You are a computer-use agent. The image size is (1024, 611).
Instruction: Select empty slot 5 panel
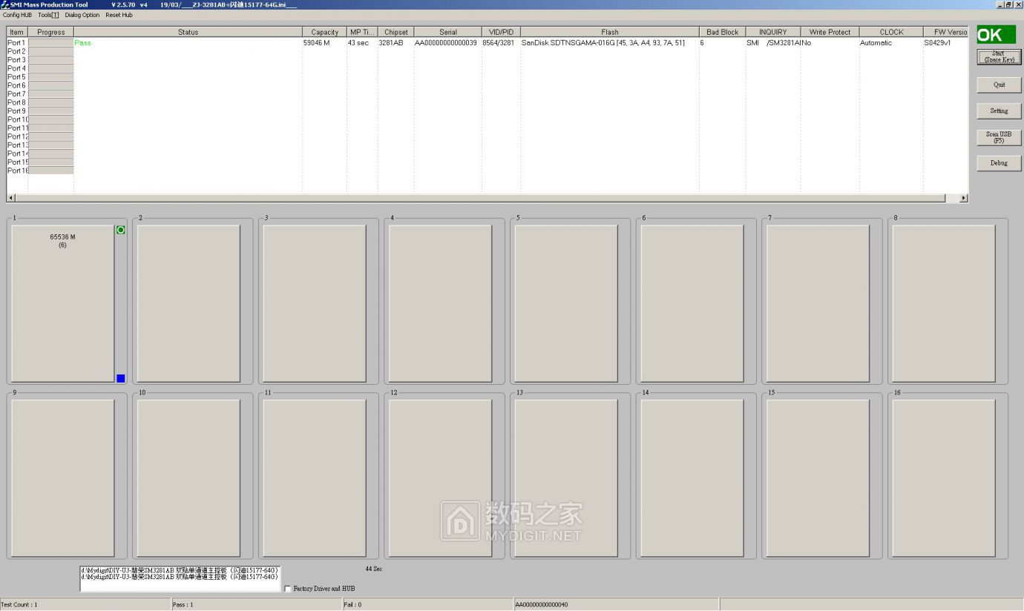566,303
